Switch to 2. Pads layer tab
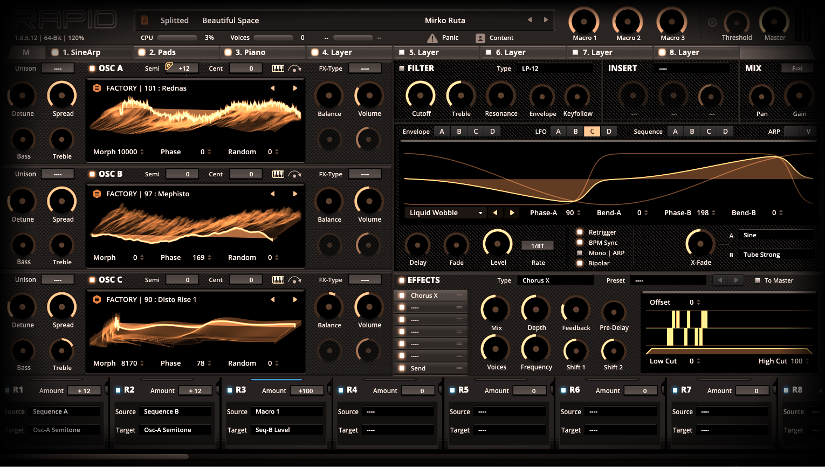The height and width of the screenshot is (467, 825). [177, 52]
